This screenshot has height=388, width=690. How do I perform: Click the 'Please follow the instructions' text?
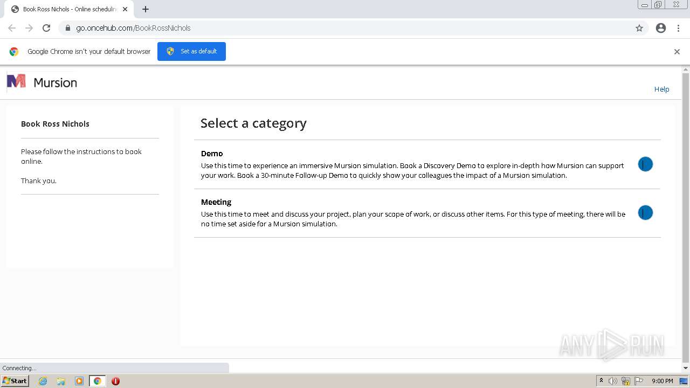coord(81,156)
